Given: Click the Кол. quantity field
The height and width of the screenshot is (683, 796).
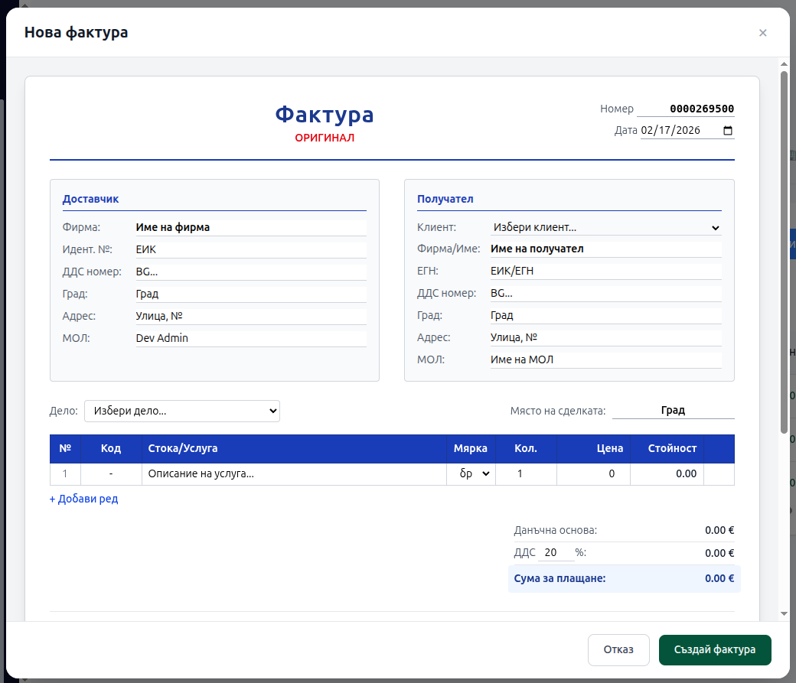Looking at the screenshot, I should (526, 473).
